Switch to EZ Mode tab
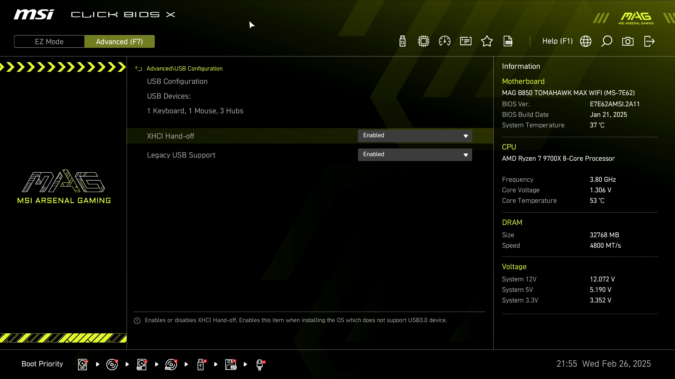The image size is (675, 379). (x=49, y=42)
